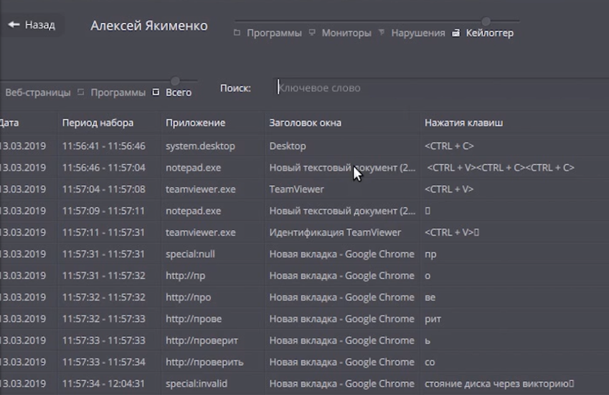Select the Кейлоггер tab

(x=490, y=33)
